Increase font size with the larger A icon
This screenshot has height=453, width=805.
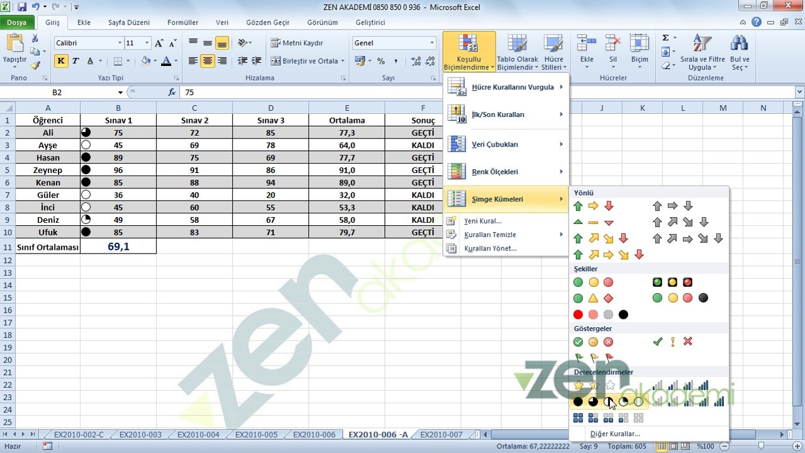pyautogui.click(x=159, y=43)
